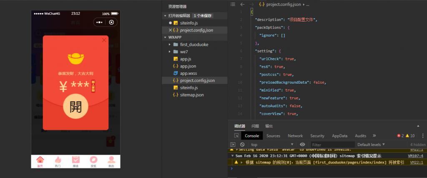The image size is (427, 178).
Task: Collapse the WXAPP project section
Action: tap(165, 37)
